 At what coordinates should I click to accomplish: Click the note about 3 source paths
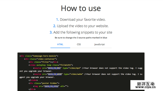[81, 38]
